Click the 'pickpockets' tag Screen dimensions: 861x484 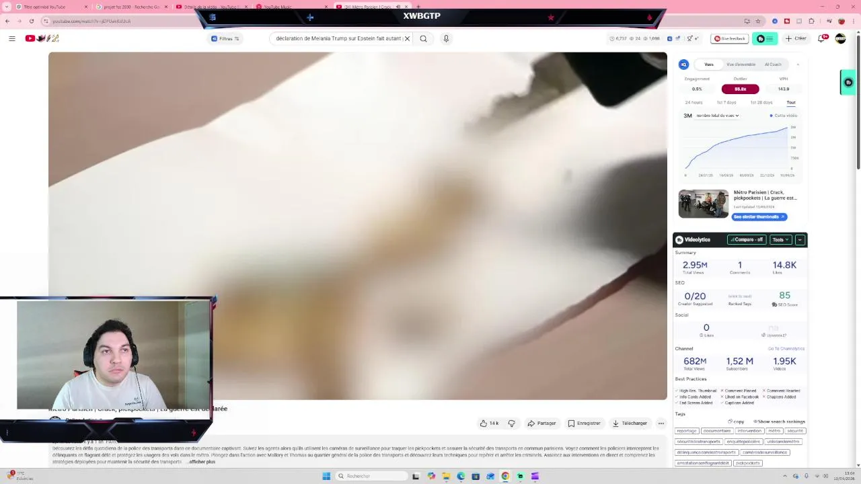point(748,463)
